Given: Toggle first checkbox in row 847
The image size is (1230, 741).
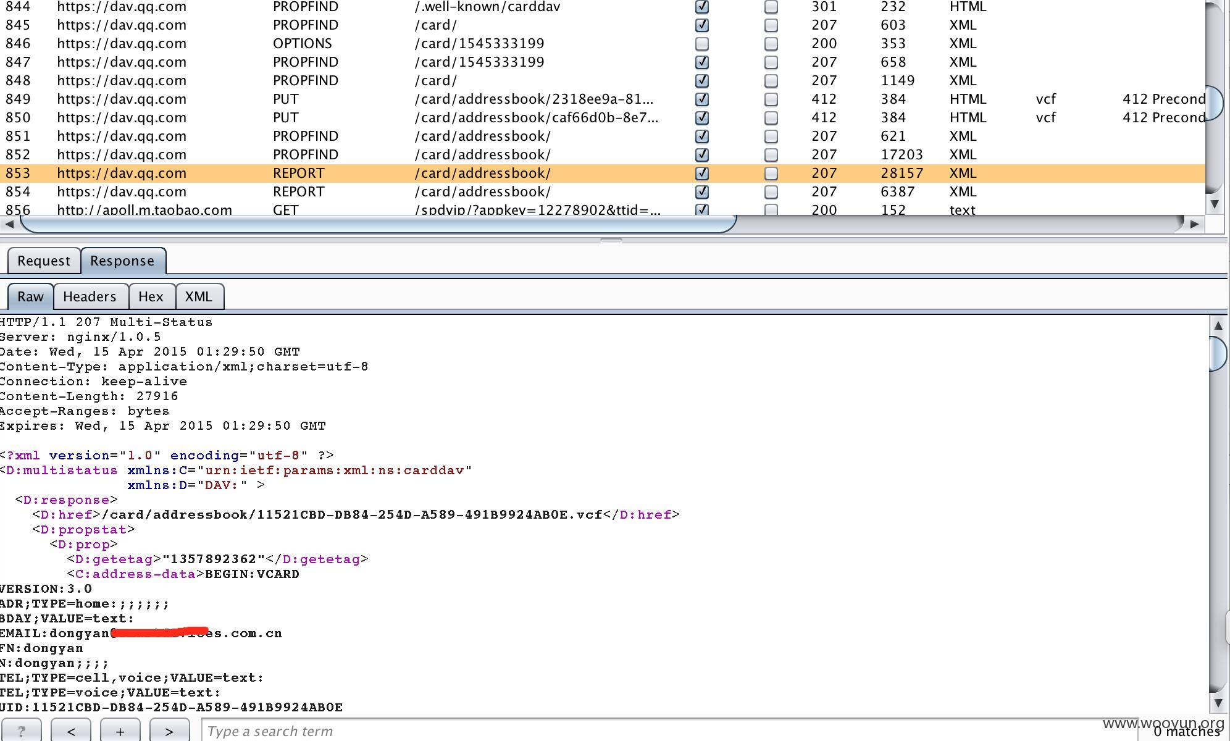Looking at the screenshot, I should pos(702,62).
